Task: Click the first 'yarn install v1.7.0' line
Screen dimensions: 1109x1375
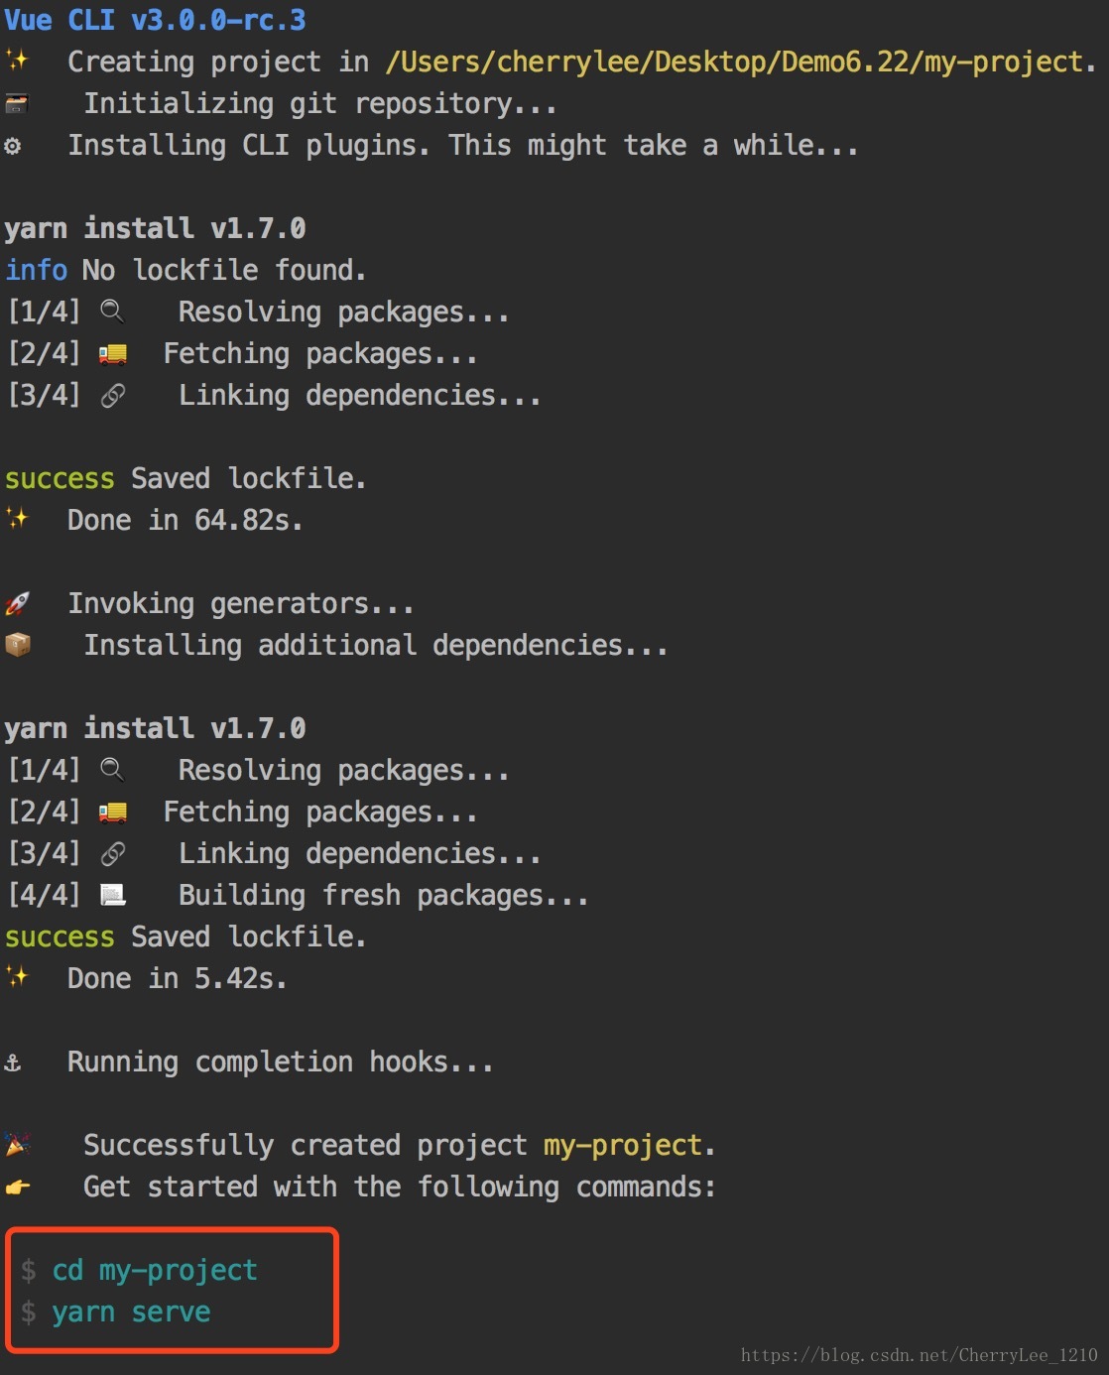Action: [155, 229]
